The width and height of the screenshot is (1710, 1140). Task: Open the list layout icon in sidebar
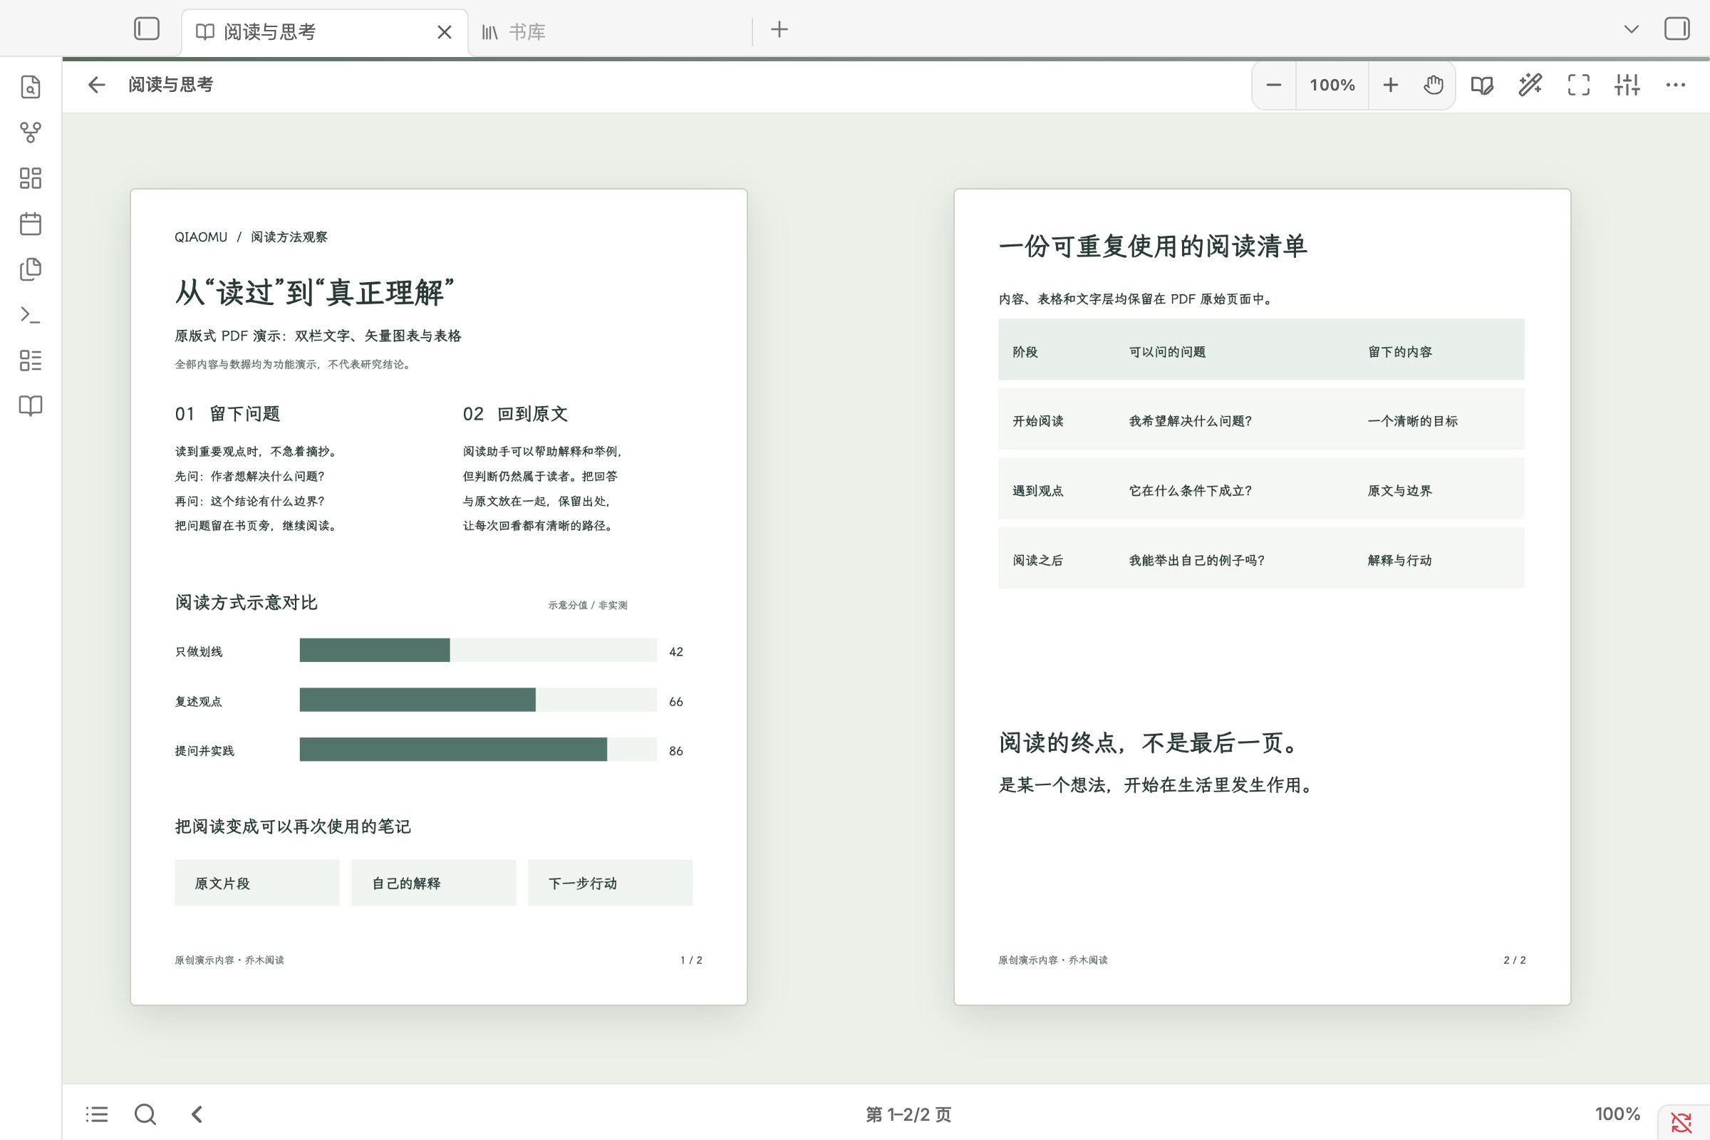coord(31,360)
